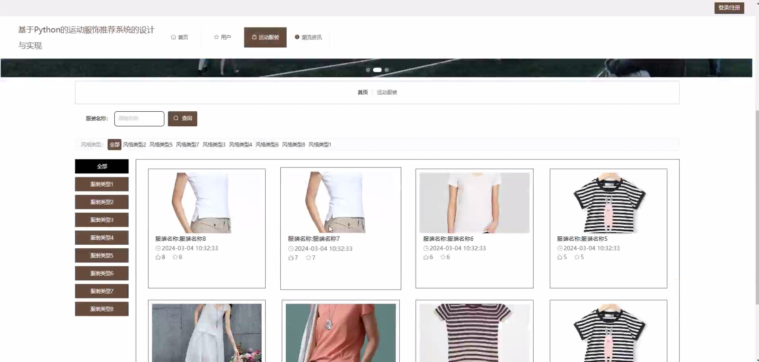Viewport: 759px width, 362px height.
Task: Click the third carousel indicator dot
Action: pyautogui.click(x=387, y=70)
